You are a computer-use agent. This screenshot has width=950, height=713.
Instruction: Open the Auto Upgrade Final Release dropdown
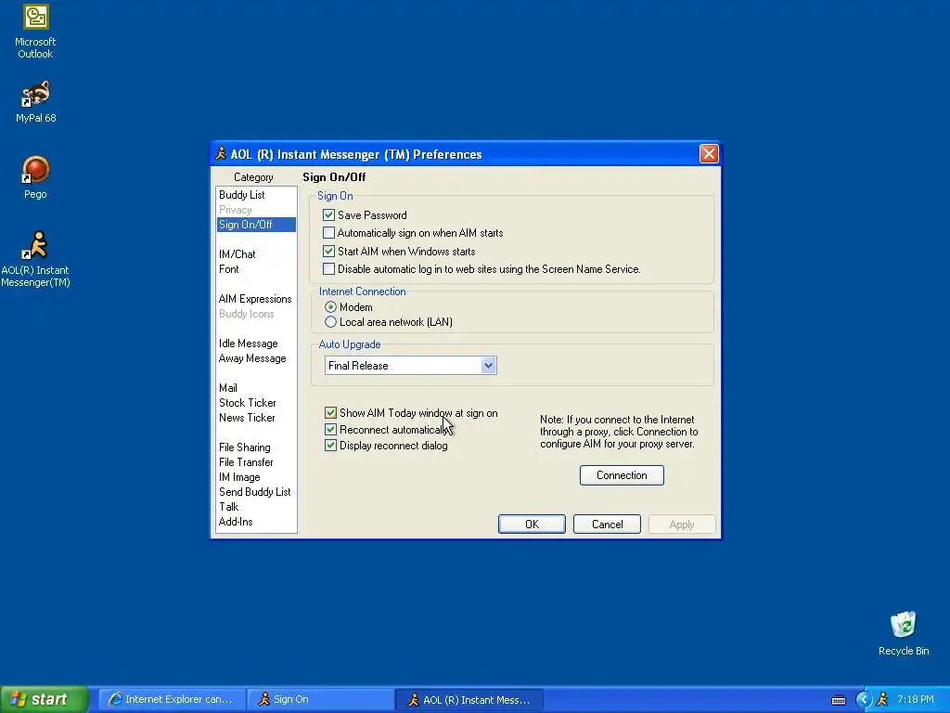pyautogui.click(x=488, y=366)
